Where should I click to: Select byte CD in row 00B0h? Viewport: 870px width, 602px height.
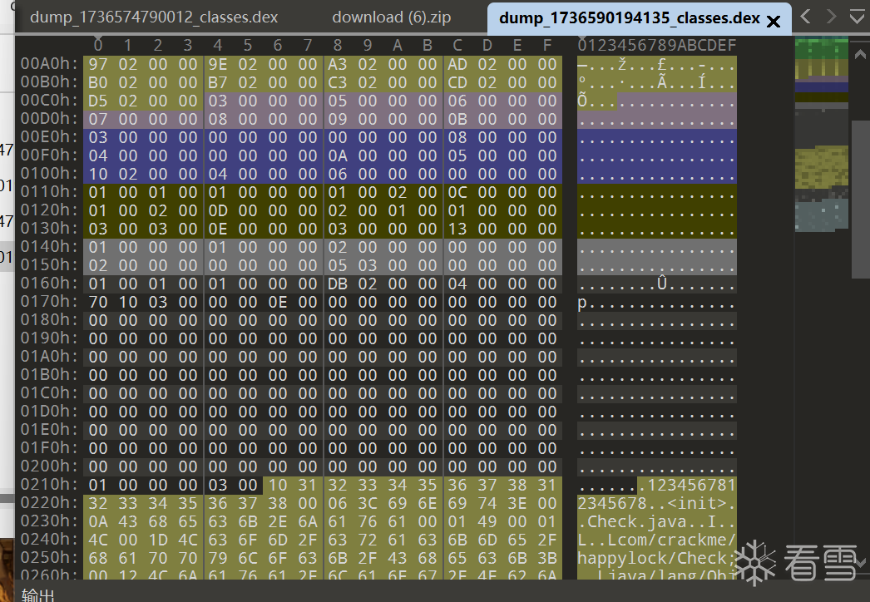point(457,82)
